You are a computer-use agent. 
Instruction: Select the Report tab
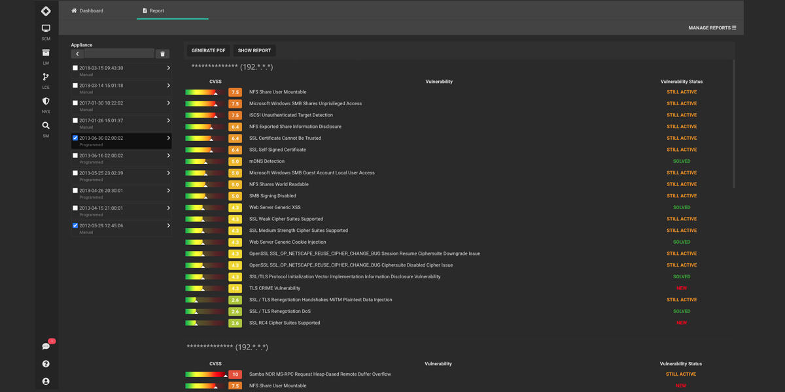coord(153,10)
